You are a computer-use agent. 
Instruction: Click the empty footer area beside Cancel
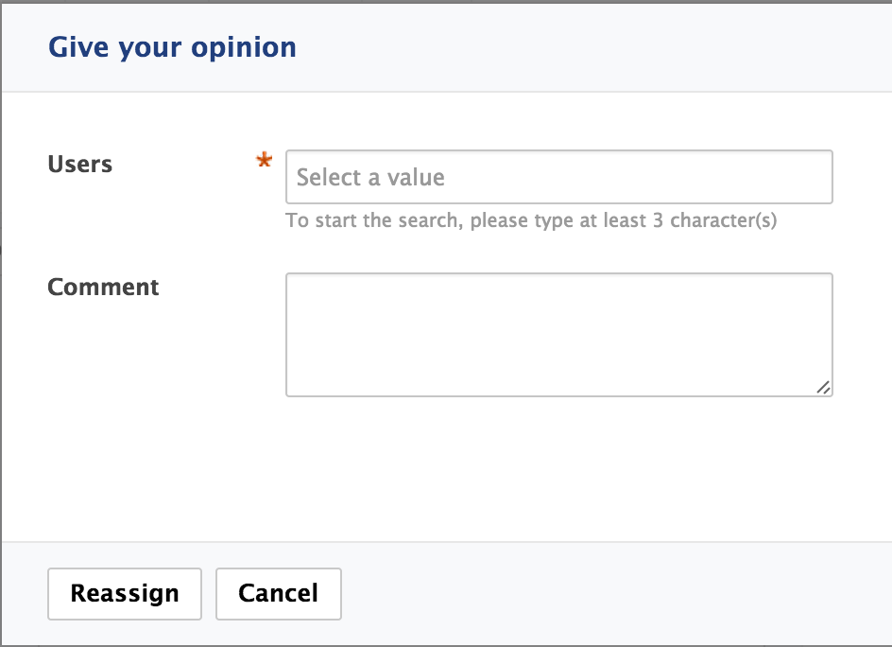point(614,593)
